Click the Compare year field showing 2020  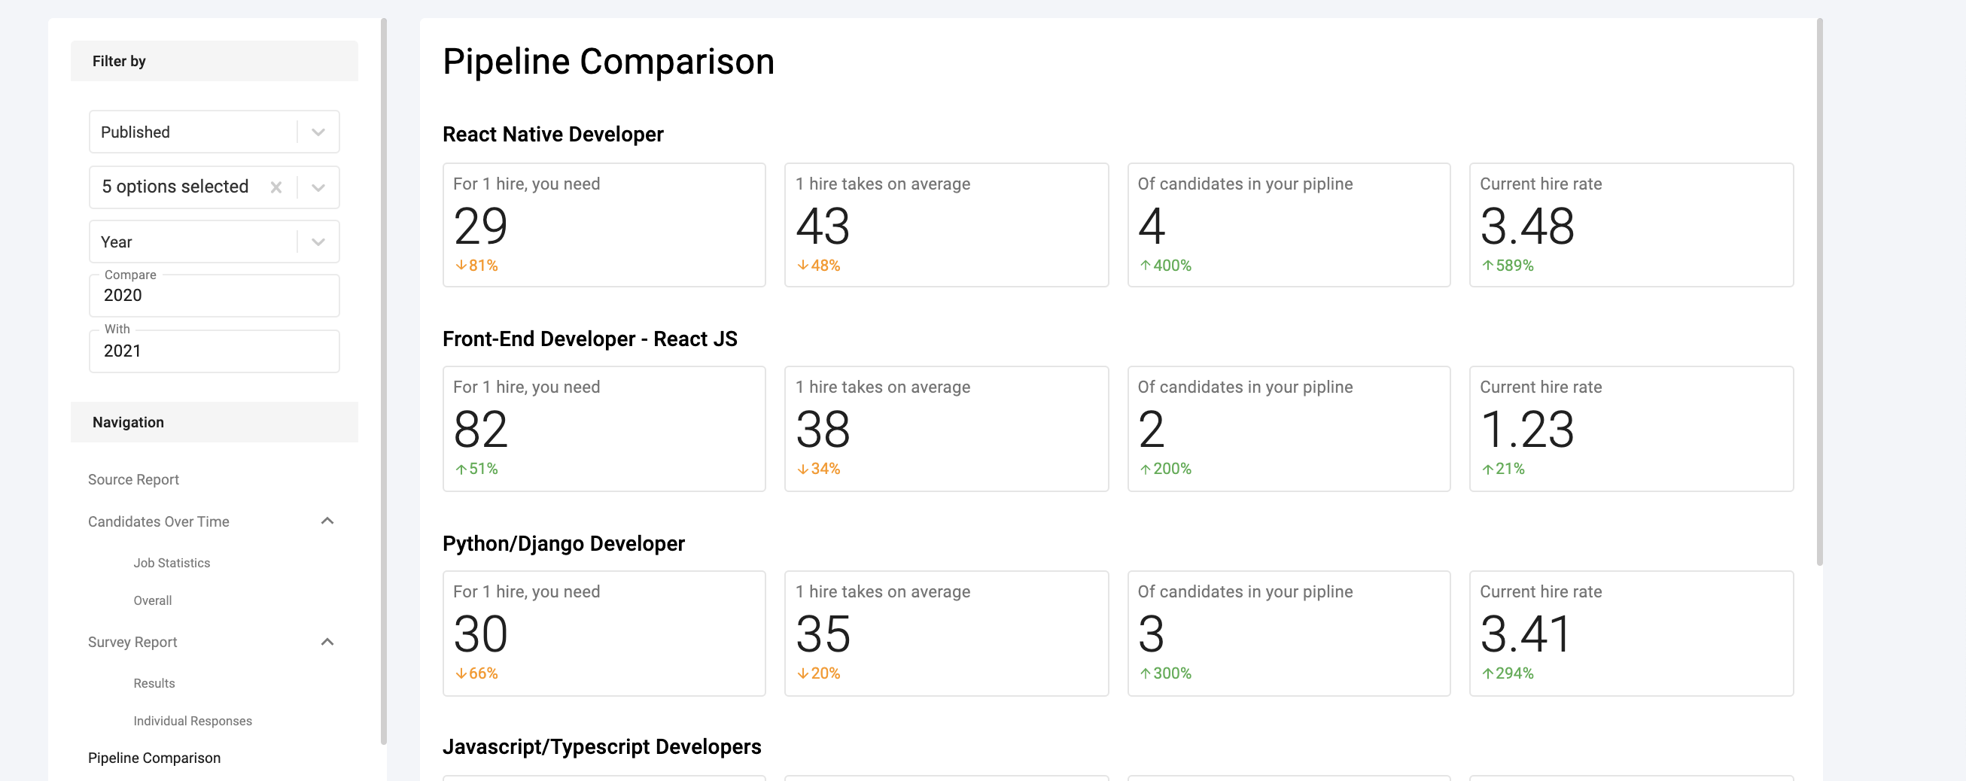click(215, 295)
